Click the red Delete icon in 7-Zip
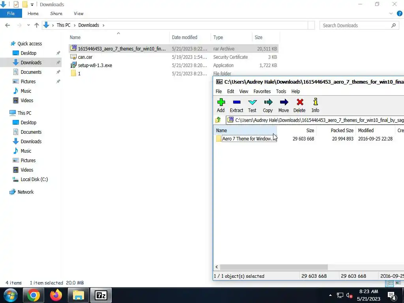The image size is (404, 303). point(299,105)
